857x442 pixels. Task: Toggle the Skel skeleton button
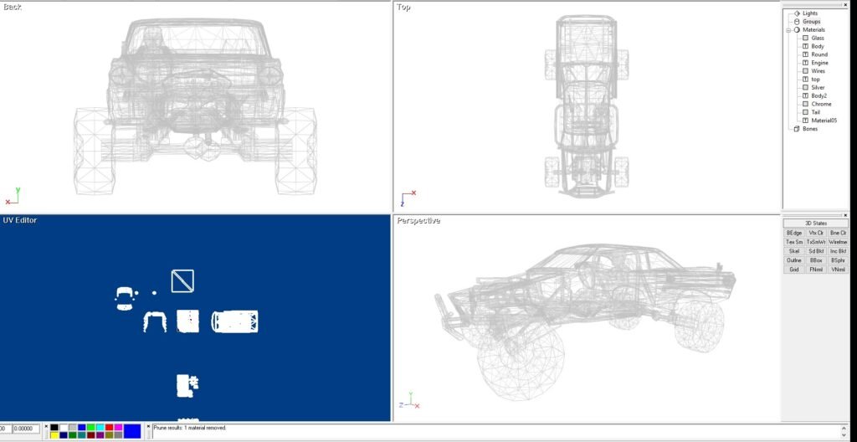(793, 251)
